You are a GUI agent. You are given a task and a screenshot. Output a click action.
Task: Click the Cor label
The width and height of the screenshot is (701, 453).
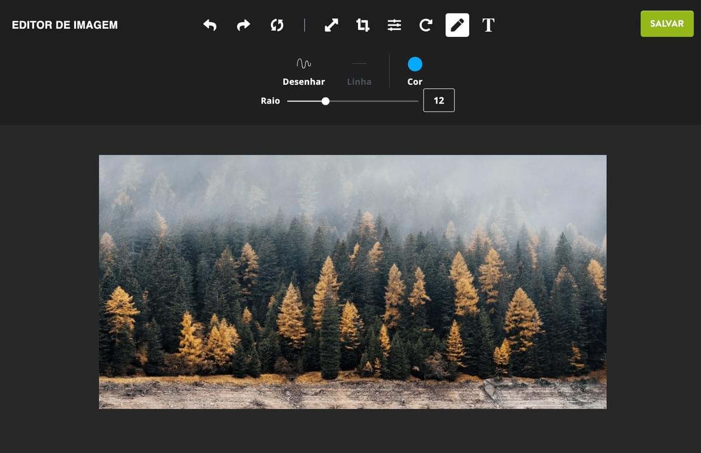(415, 82)
